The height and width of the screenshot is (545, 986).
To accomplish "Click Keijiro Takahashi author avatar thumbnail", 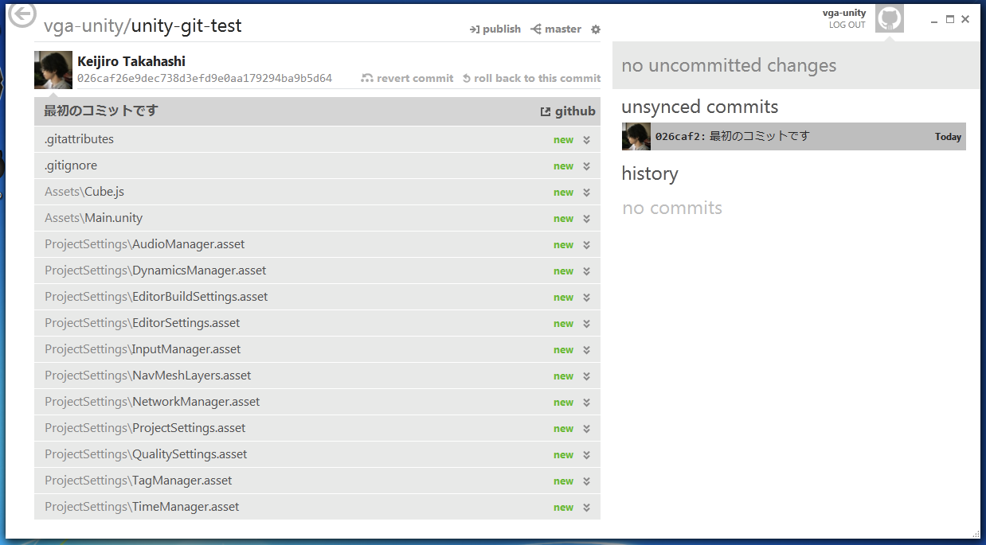I will [53, 70].
